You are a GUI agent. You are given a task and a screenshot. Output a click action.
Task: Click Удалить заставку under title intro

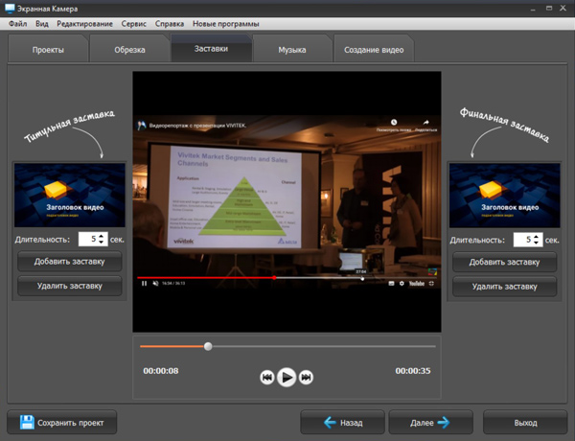(x=70, y=286)
